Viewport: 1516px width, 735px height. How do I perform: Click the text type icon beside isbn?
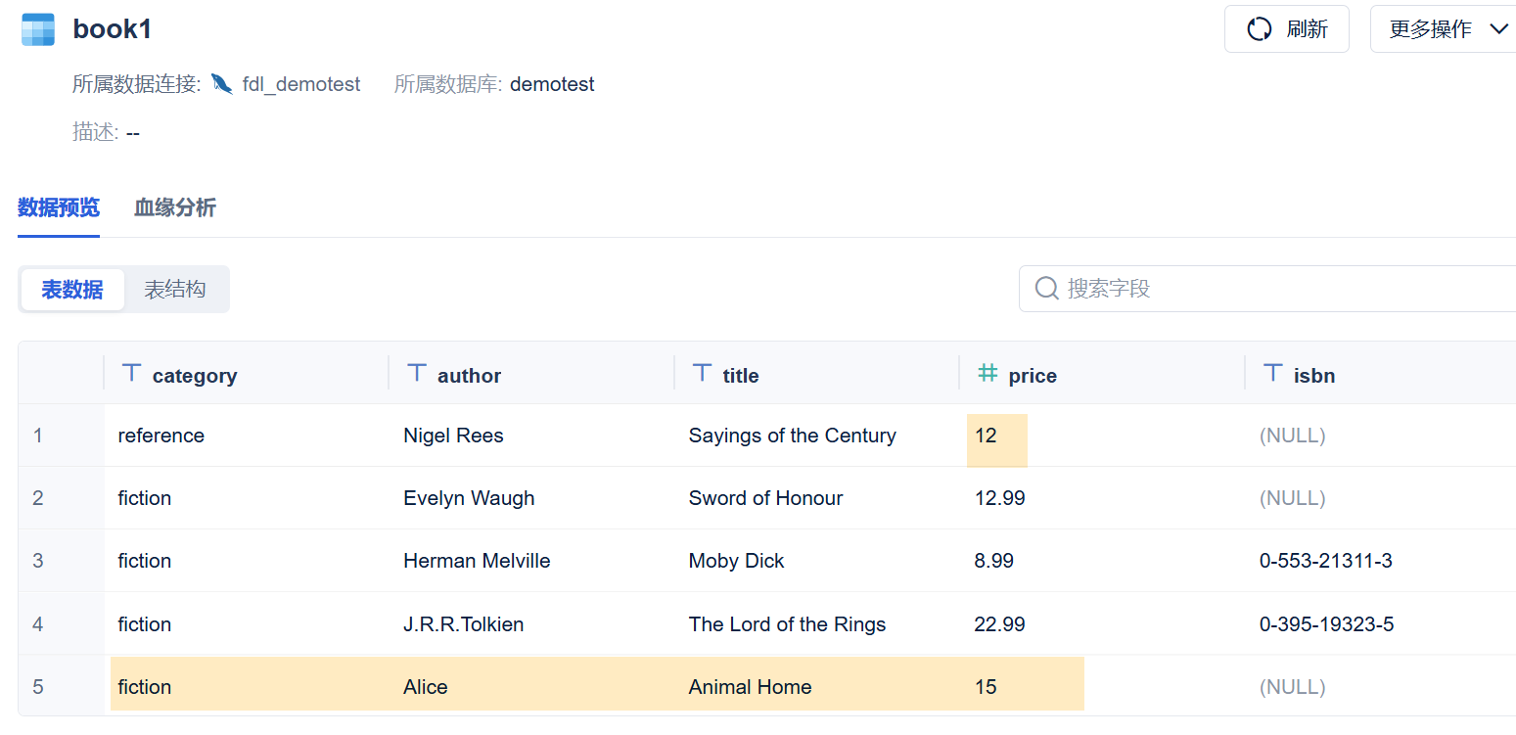click(x=1273, y=373)
